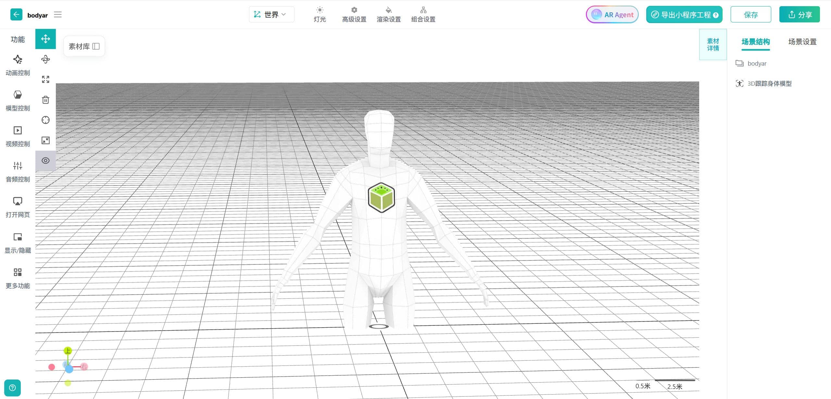Select the rotate tool

pos(45,59)
